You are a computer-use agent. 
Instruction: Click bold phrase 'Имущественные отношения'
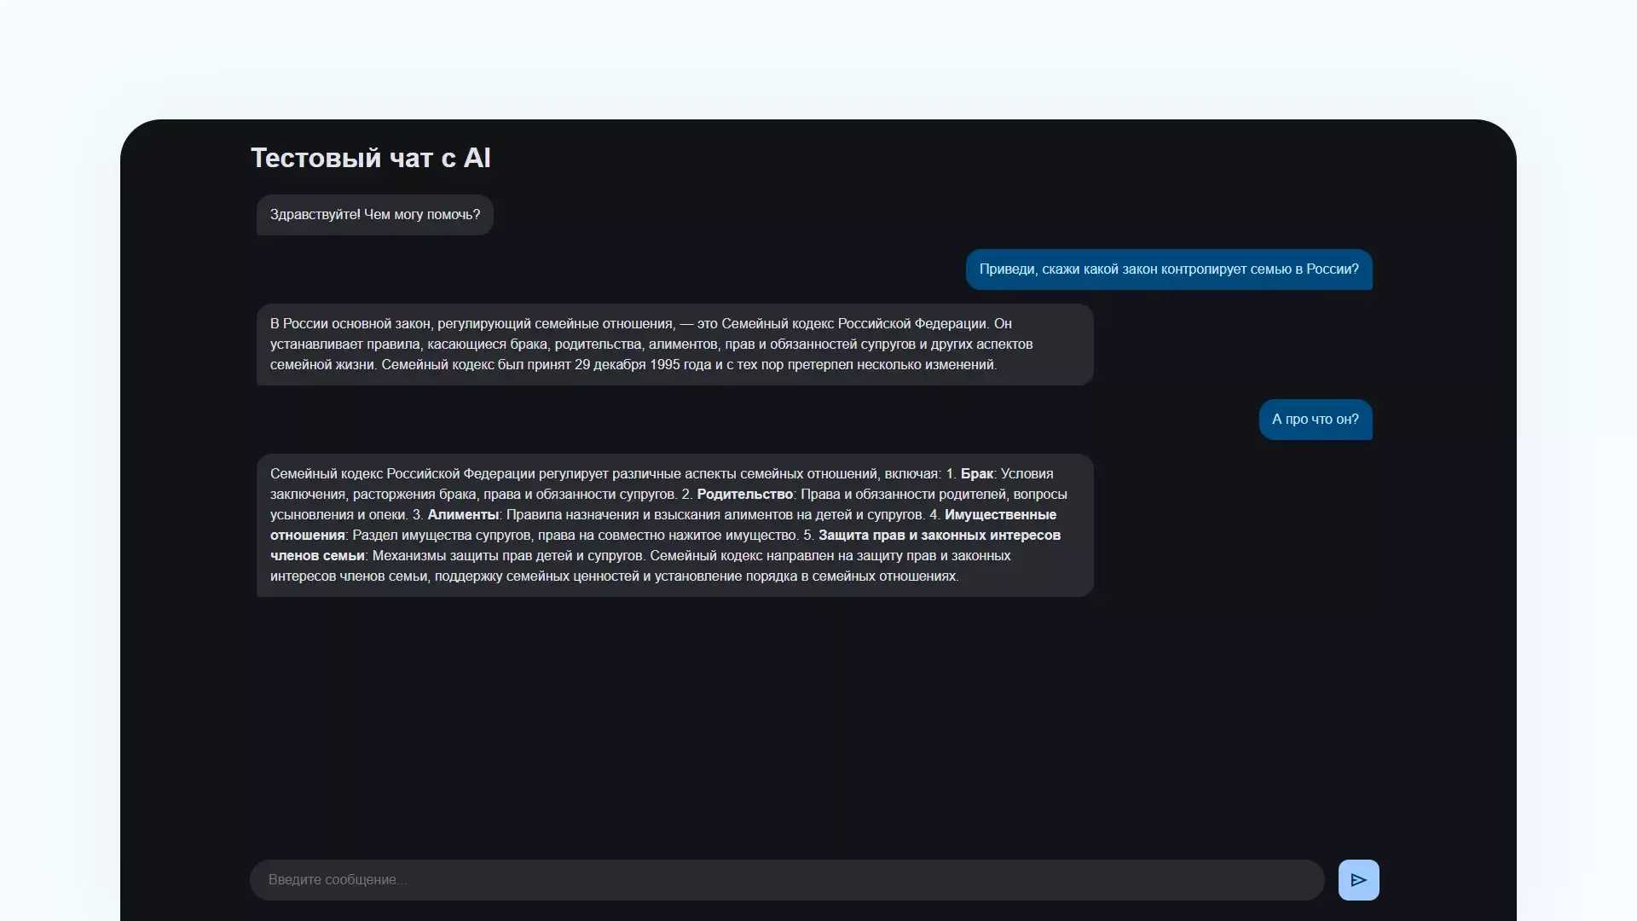tap(999, 515)
